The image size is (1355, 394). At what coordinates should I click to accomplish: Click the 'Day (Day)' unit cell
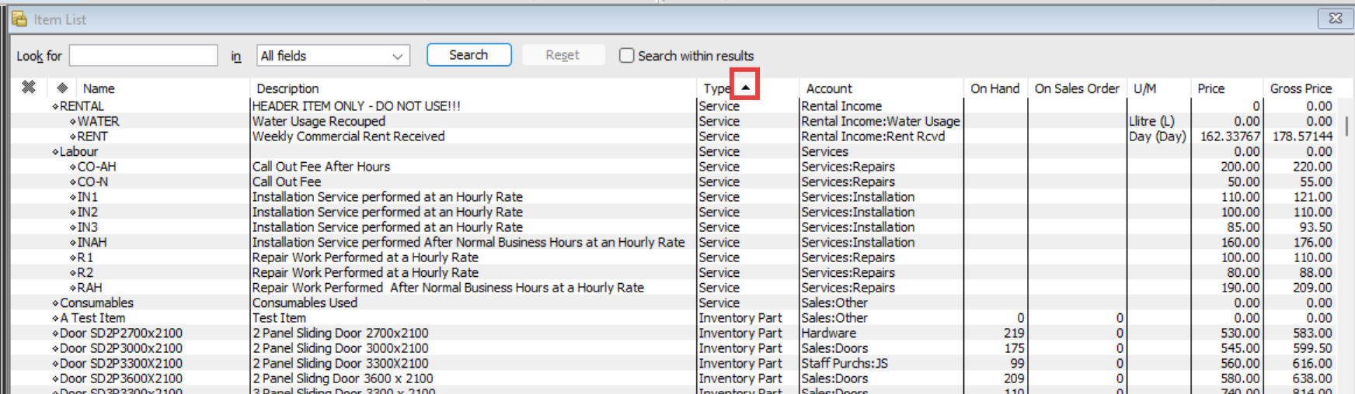1158,137
